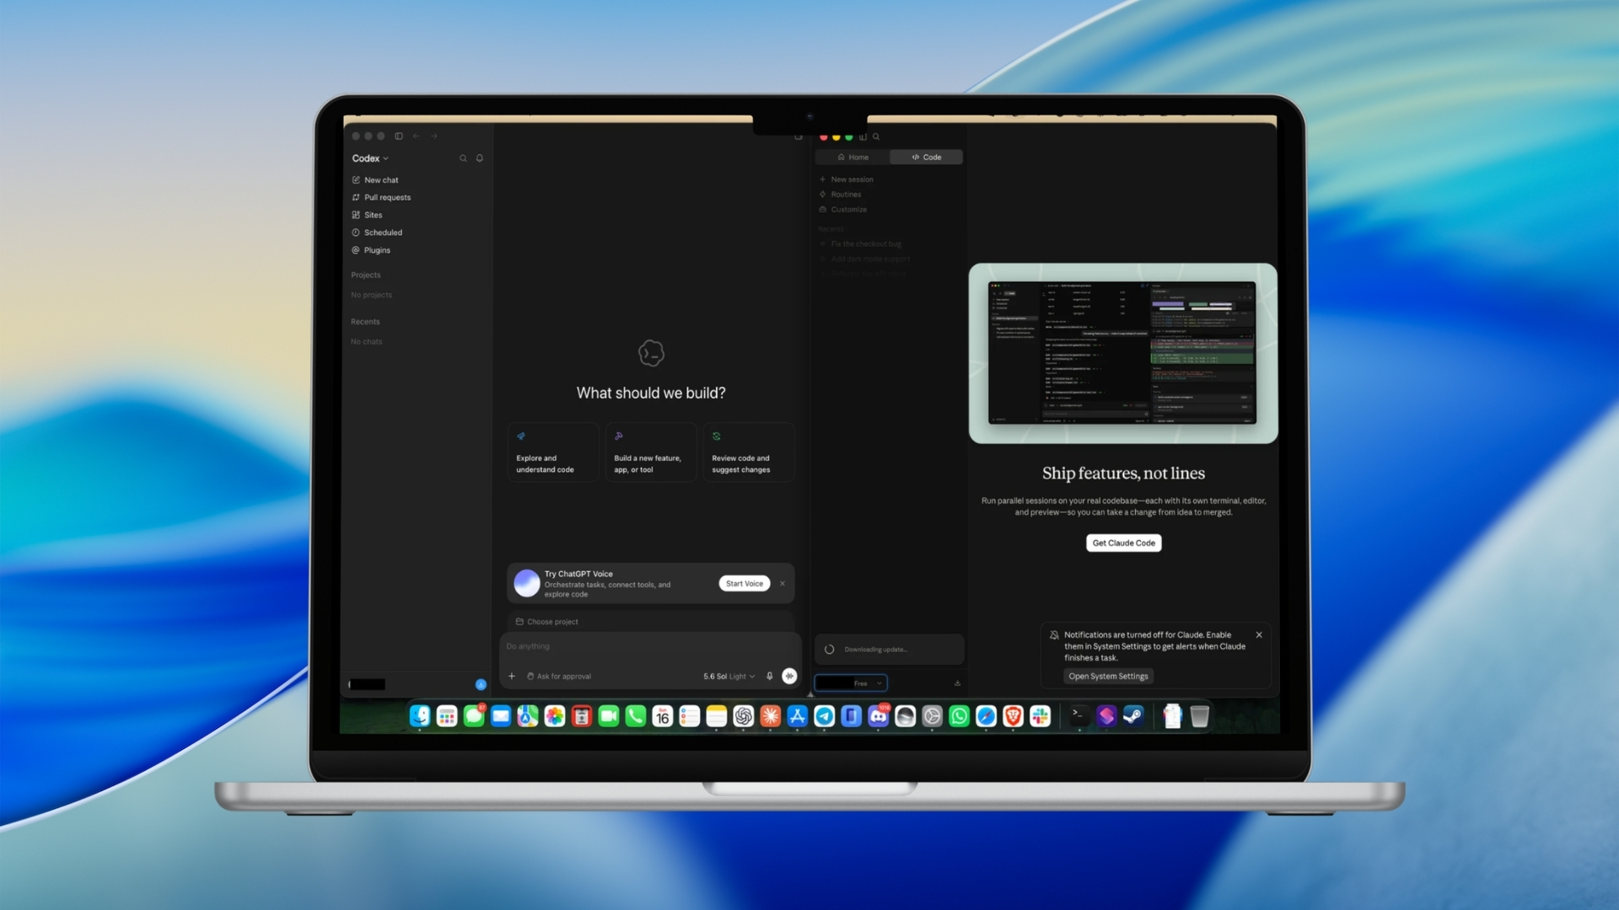This screenshot has width=1619, height=910.
Task: Open the Codex app name dropdown
Action: (370, 158)
